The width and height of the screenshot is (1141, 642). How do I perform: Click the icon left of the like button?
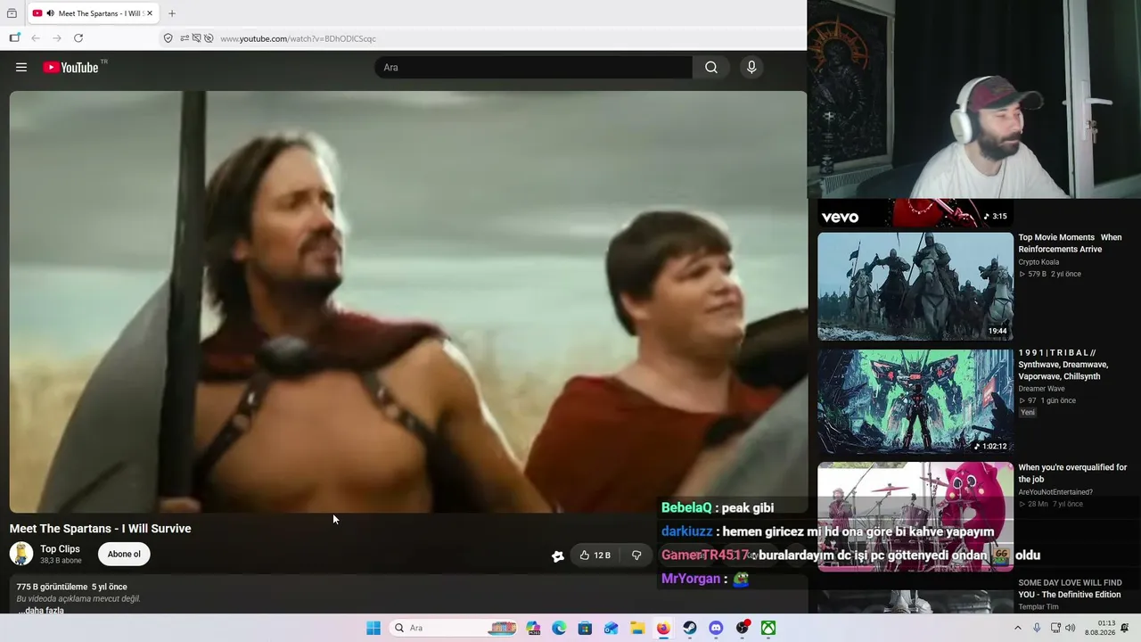tap(558, 556)
